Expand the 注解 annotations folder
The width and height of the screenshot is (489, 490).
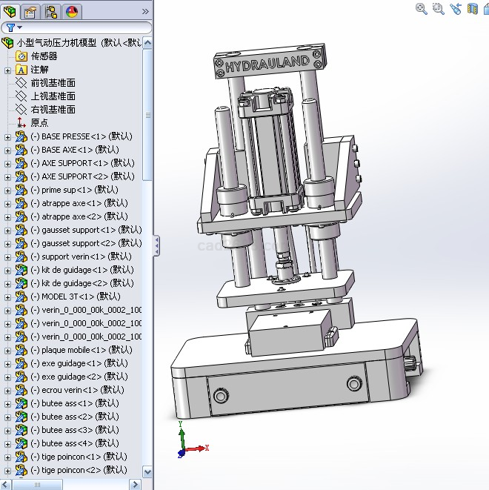pyautogui.click(x=7, y=70)
